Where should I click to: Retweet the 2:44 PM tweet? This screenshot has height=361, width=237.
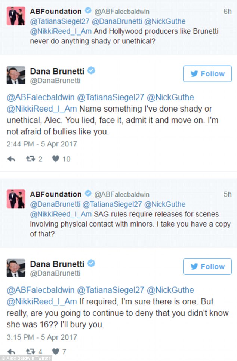30,159
